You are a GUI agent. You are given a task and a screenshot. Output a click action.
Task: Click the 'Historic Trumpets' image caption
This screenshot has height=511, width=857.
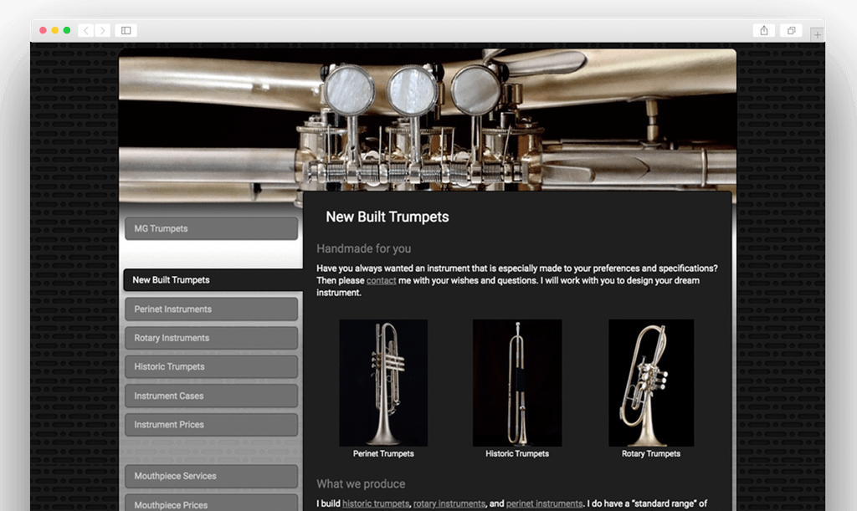point(517,453)
